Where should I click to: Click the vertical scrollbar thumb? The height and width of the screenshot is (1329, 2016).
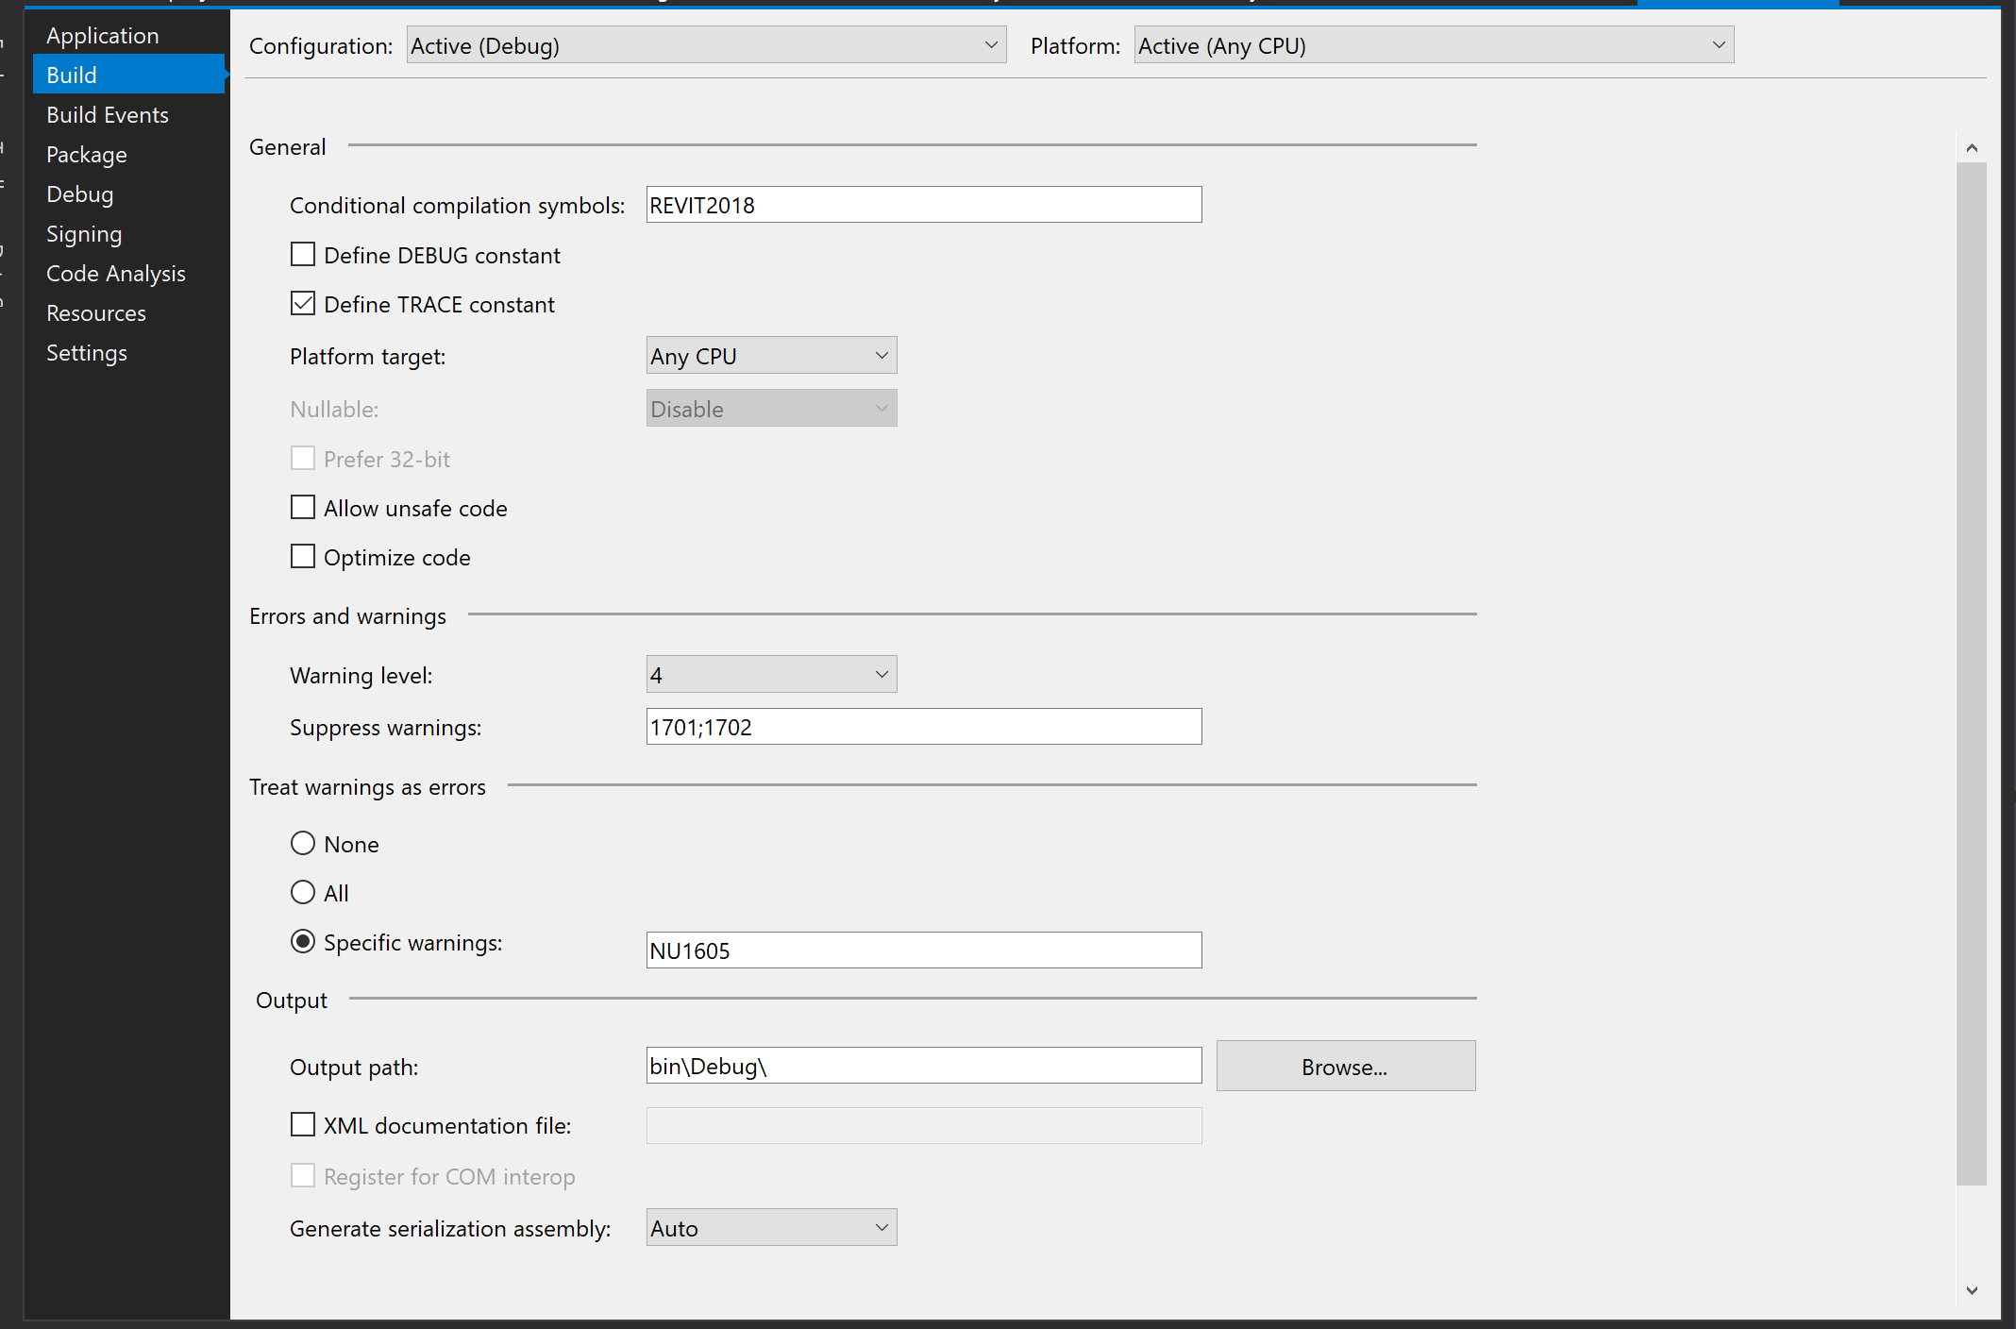point(1971,672)
